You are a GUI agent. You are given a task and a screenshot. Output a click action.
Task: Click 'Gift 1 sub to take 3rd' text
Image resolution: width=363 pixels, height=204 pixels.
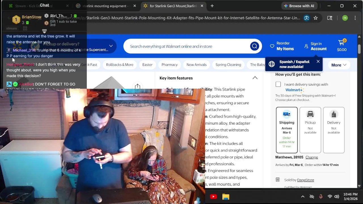click(x=63, y=23)
